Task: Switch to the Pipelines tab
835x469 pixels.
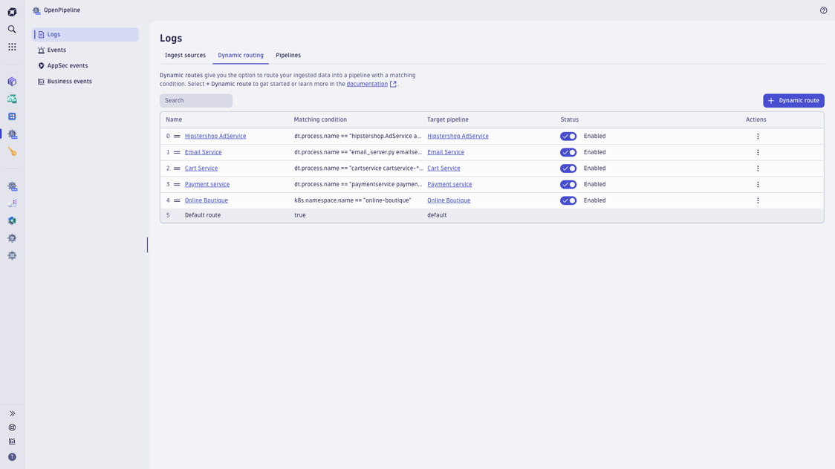Action: coord(288,55)
